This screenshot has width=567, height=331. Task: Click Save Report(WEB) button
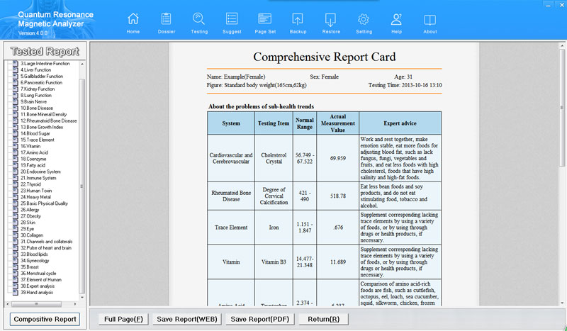[187, 319]
